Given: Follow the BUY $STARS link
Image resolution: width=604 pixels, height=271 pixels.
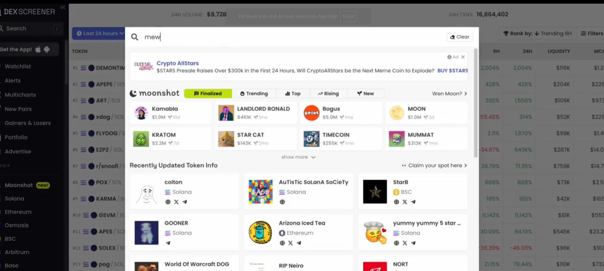Looking at the screenshot, I should (x=452, y=70).
